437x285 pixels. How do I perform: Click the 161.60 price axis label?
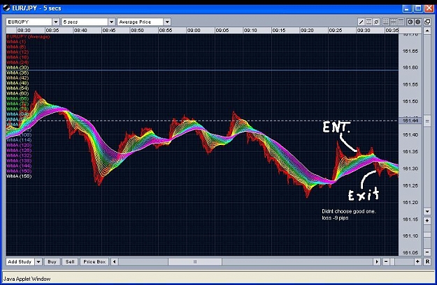(410, 68)
